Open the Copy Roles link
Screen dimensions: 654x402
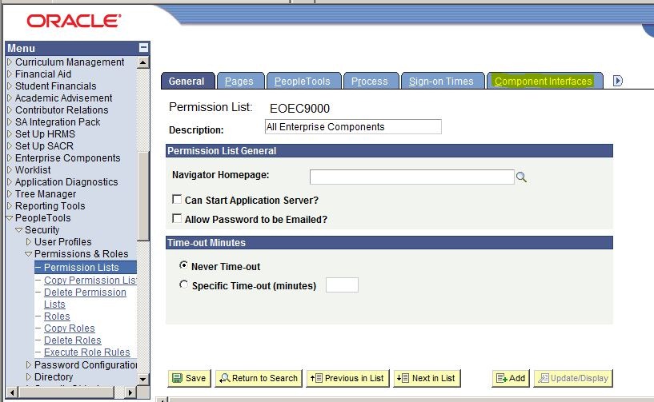point(70,328)
